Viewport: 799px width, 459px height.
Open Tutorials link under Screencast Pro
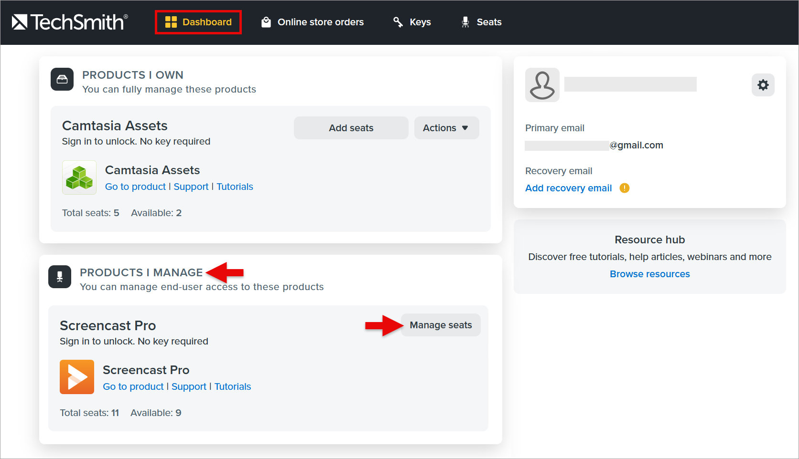pos(233,386)
